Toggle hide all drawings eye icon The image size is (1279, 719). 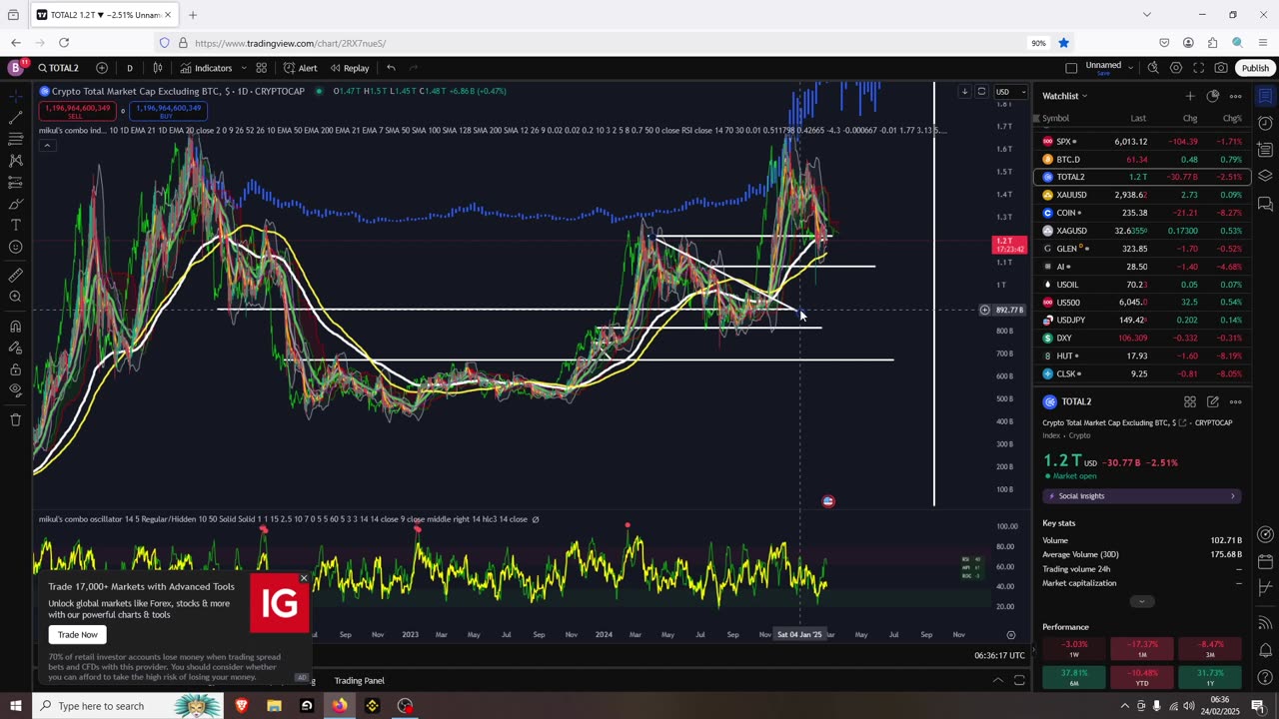coord(15,391)
